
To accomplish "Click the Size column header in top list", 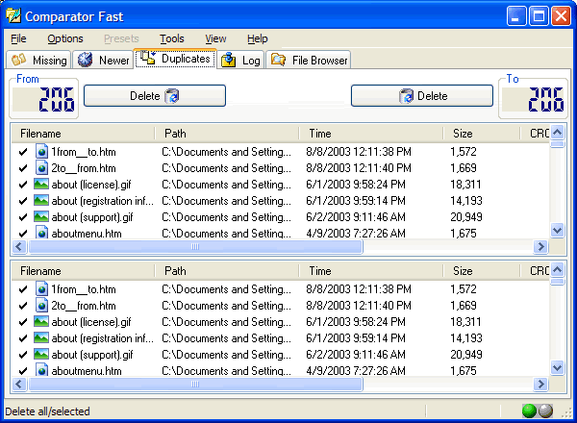I will click(463, 134).
